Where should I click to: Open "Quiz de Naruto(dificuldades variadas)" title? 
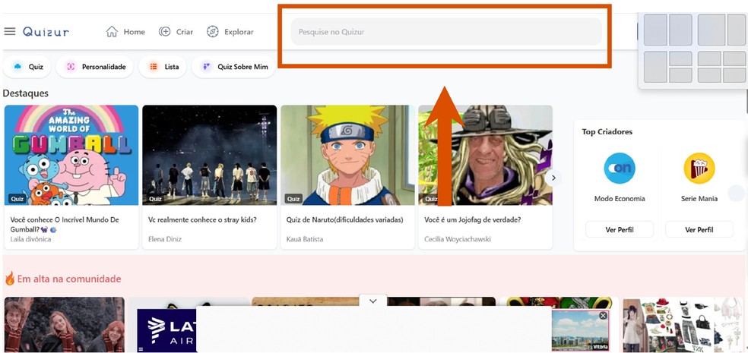[x=345, y=219]
